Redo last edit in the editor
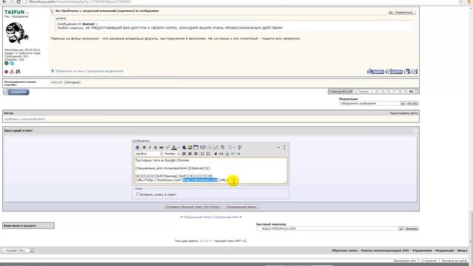 (x=239, y=154)
